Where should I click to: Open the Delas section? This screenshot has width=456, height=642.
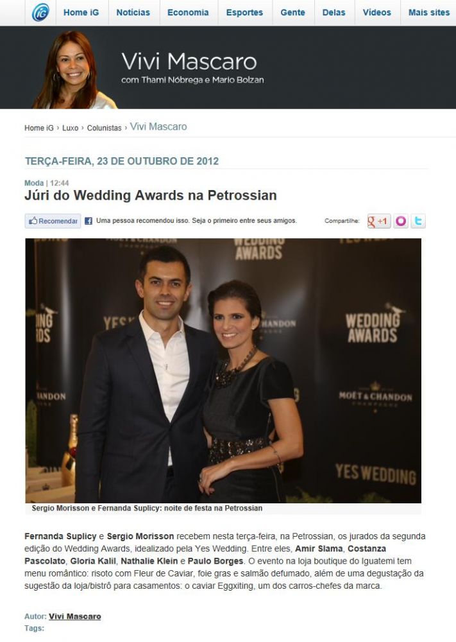(334, 13)
